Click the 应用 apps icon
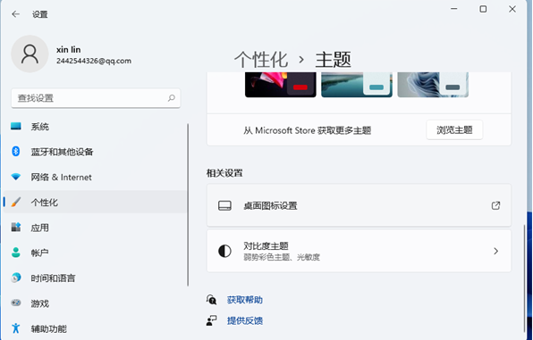This screenshot has width=533, height=340. click(x=15, y=227)
